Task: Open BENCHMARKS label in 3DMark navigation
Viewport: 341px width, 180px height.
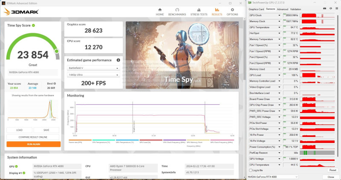Action: pyautogui.click(x=177, y=14)
